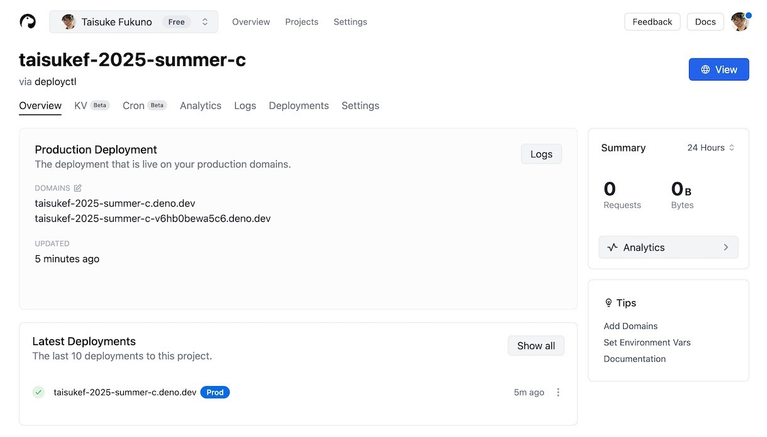The height and width of the screenshot is (437, 767).
Task: Open the taisukef-2025-summer-c-v6hb0bewa5c6.deno.dev domain link
Action: point(153,219)
